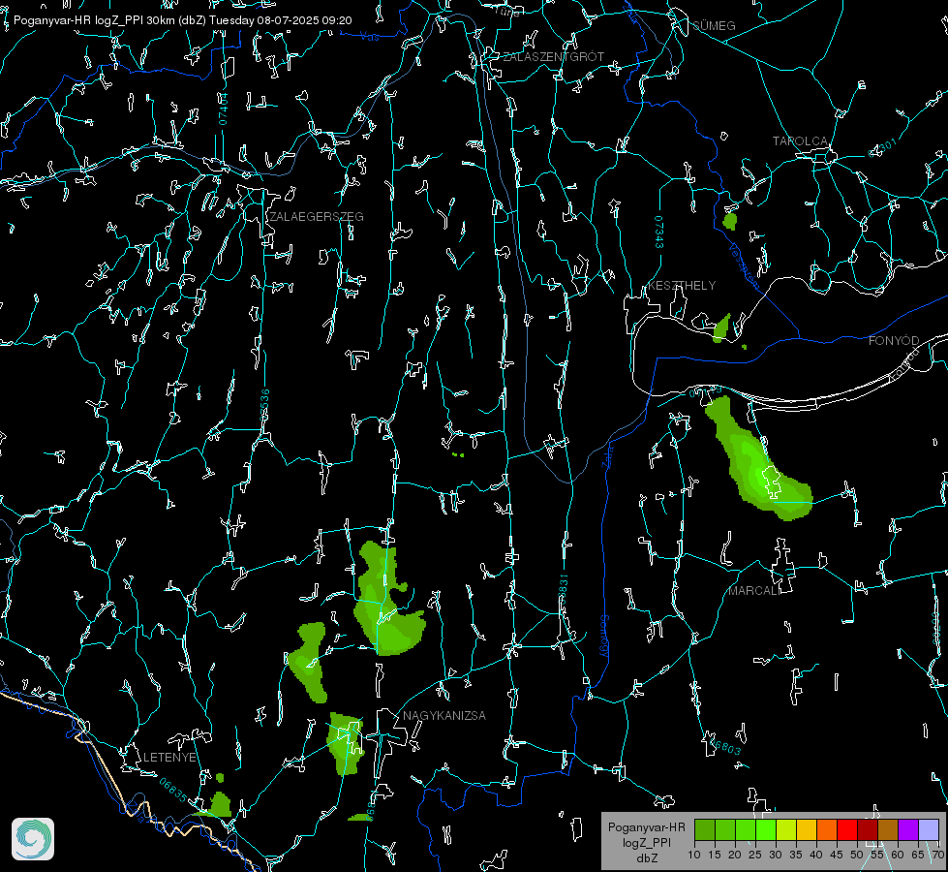
Task: Select the legend scale value 70
Action: [937, 855]
